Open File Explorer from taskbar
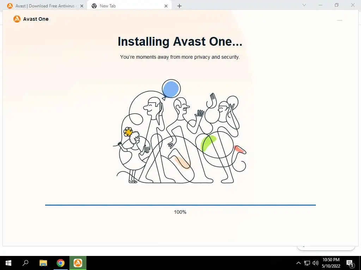Image resolution: width=361 pixels, height=270 pixels. click(x=43, y=263)
